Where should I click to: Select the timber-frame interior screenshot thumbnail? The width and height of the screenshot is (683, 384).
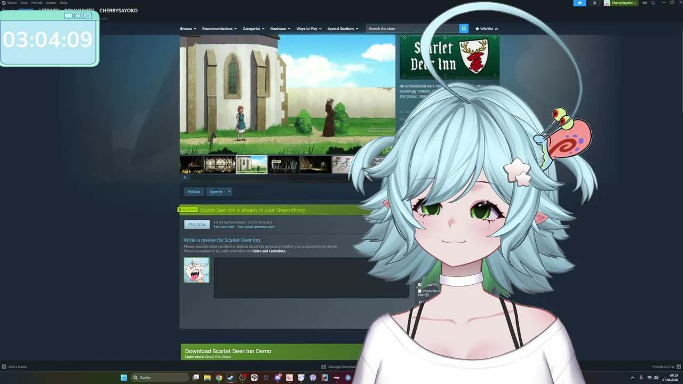point(220,165)
